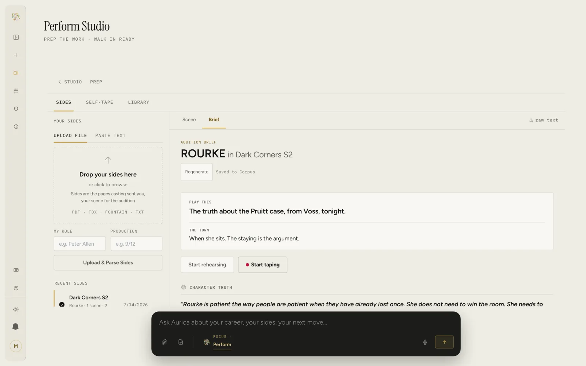Image resolution: width=586 pixels, height=366 pixels.
Task: Open the notifications bell icon
Action: (16, 327)
